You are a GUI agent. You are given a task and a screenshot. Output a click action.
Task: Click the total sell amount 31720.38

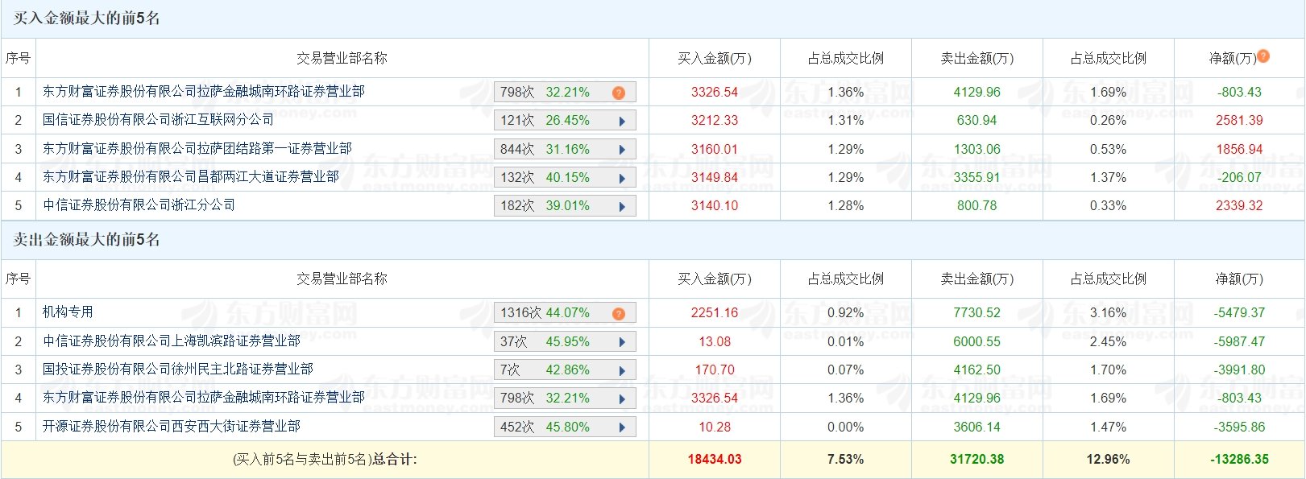[977, 460]
